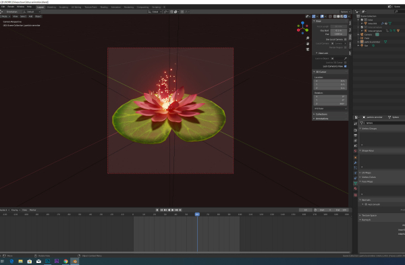This screenshot has width=405, height=265.
Task: Open the Render menu in top bar
Action: [x=11, y=7]
